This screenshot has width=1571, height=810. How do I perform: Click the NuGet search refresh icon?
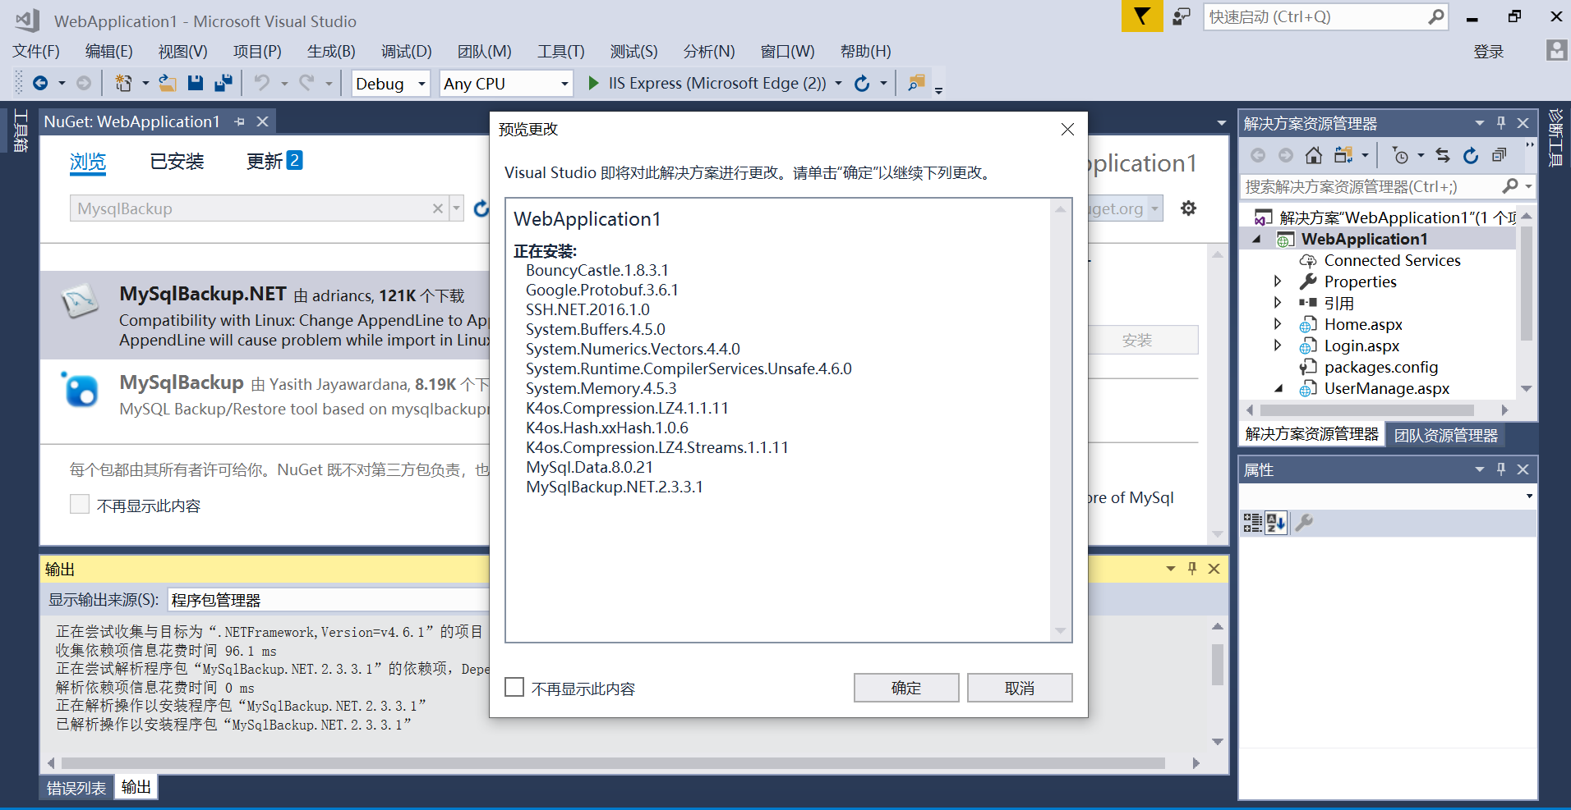click(x=481, y=208)
